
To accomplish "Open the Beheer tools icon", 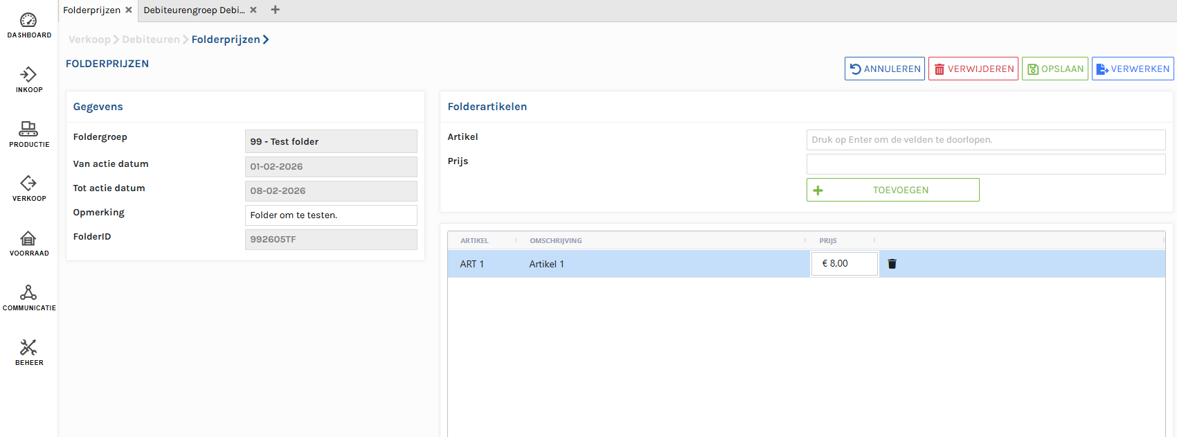I will [x=28, y=352].
